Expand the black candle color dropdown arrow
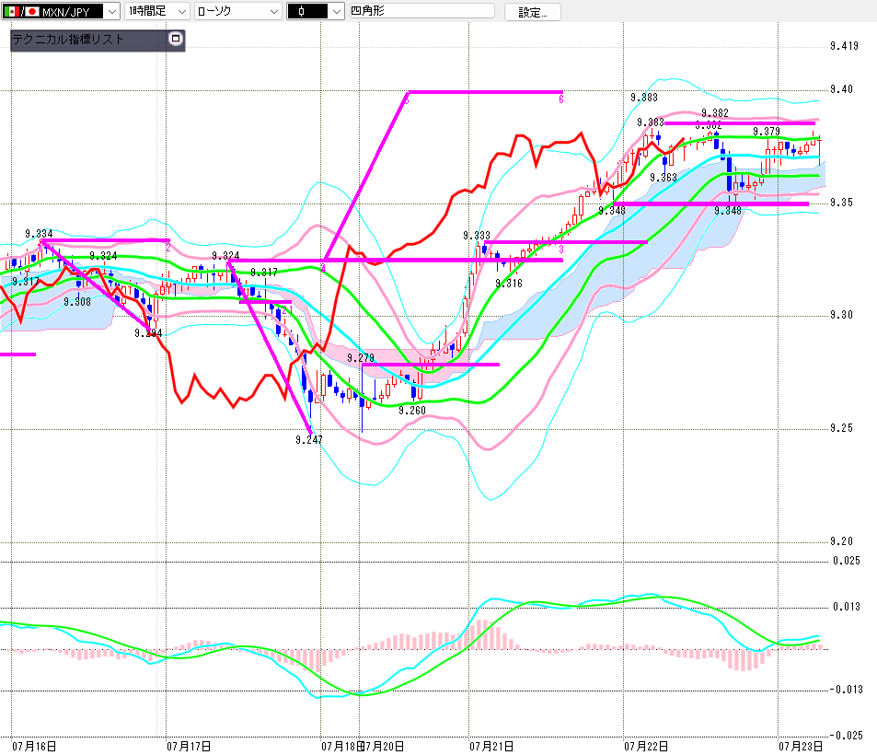Image resolution: width=877 pixels, height=755 pixels. click(336, 11)
